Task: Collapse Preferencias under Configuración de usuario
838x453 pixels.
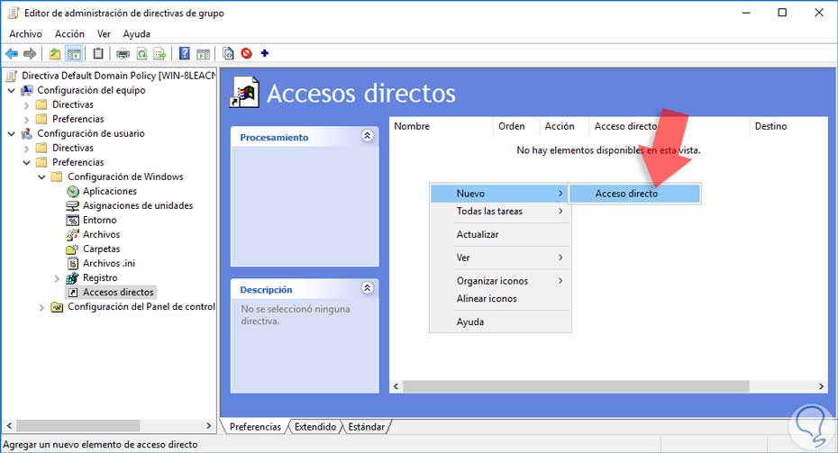Action: [26, 163]
